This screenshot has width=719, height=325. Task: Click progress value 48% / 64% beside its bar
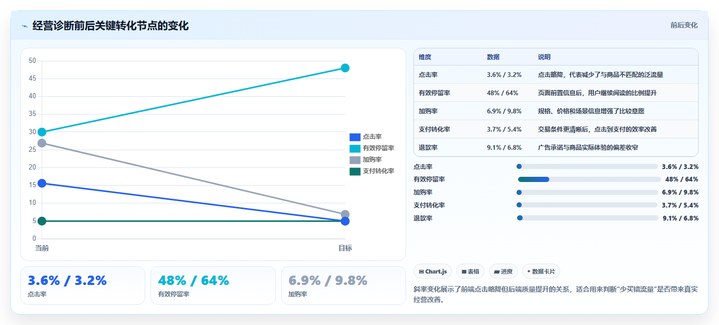682,179
